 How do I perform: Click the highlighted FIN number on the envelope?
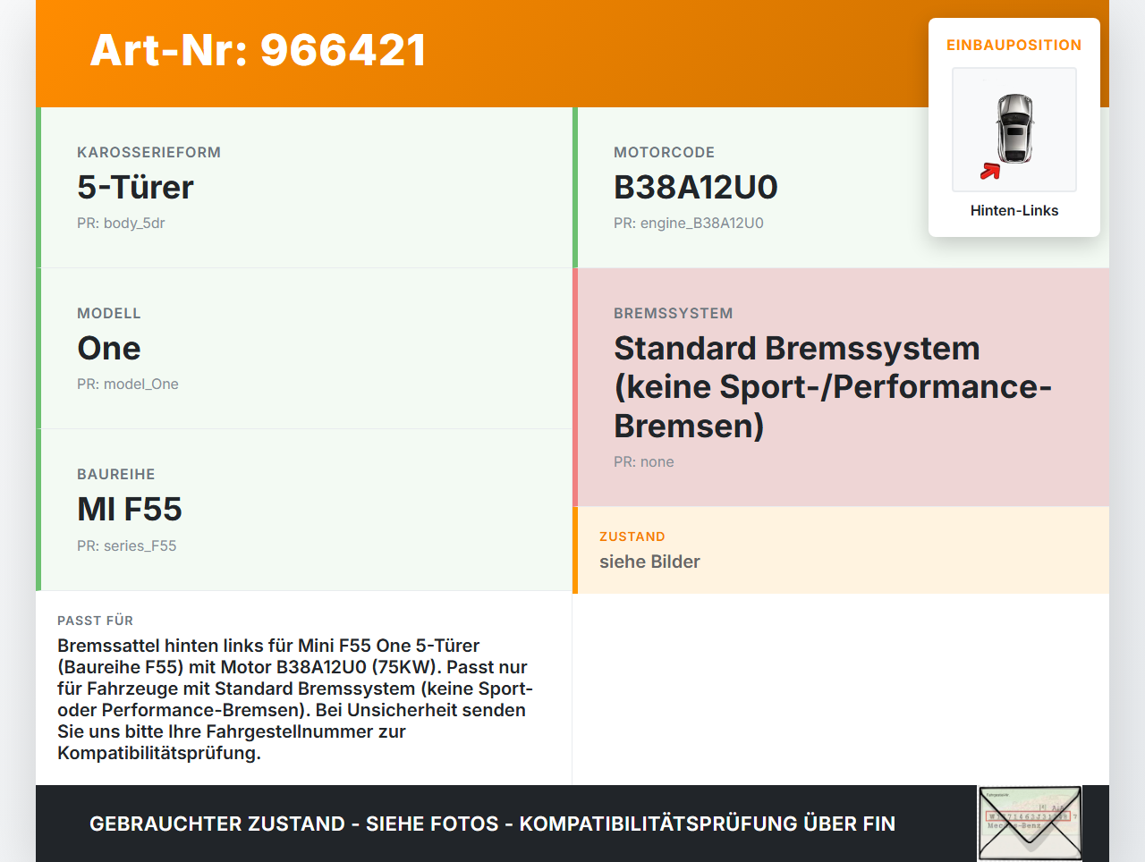tap(1029, 817)
